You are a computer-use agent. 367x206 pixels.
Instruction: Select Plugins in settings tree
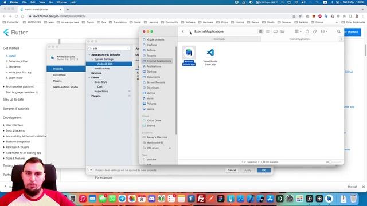pos(96,96)
